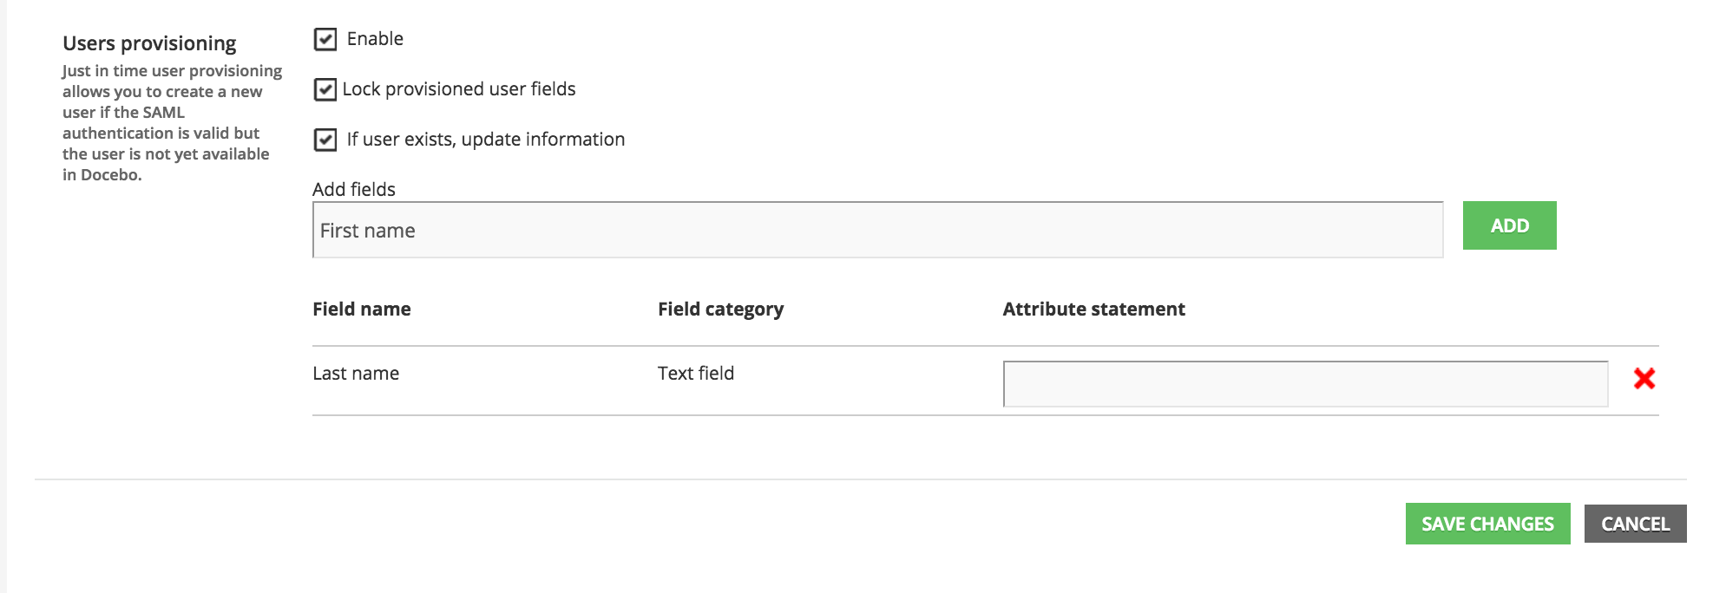Click the Attribute statement column header

[1093, 310]
